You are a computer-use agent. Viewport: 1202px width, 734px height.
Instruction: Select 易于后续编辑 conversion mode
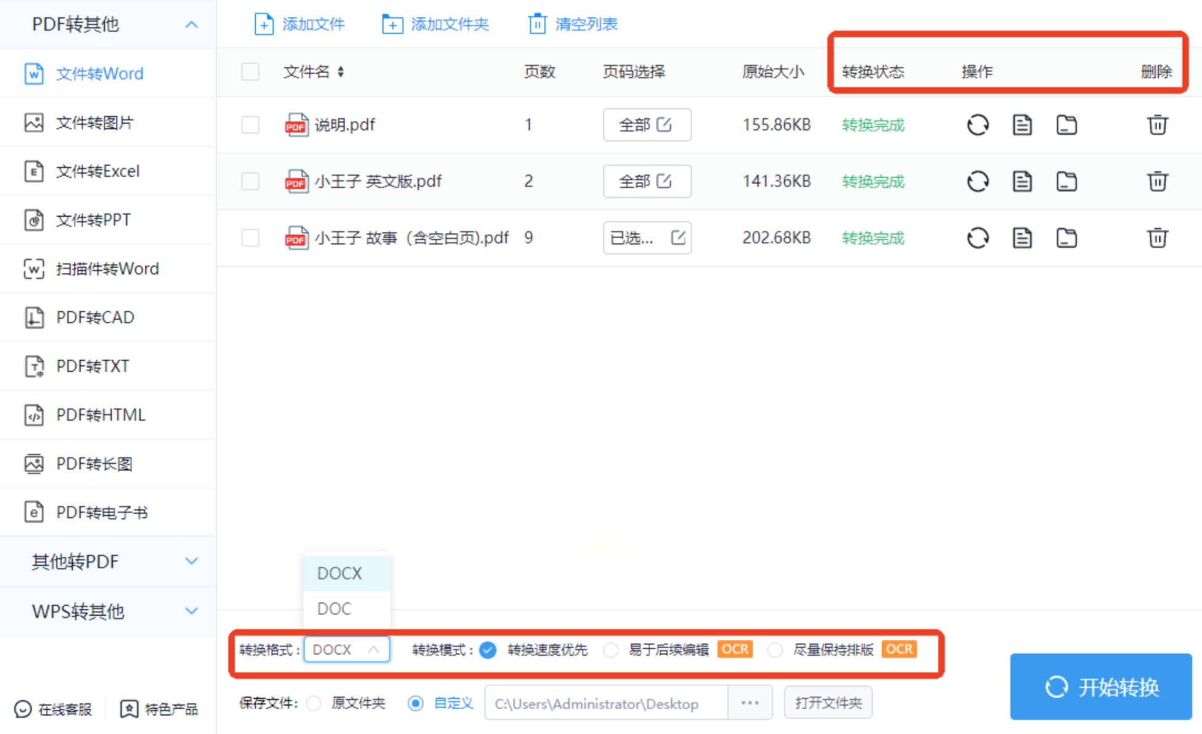pos(611,650)
